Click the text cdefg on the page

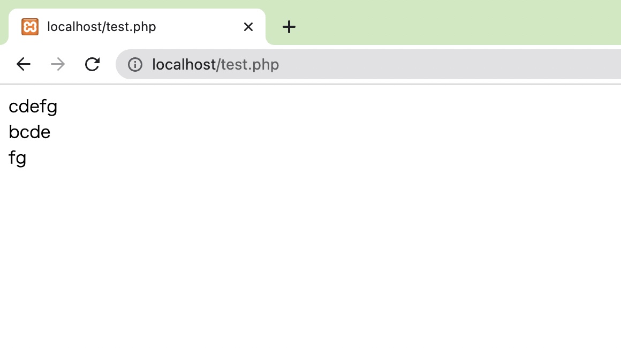(x=33, y=107)
